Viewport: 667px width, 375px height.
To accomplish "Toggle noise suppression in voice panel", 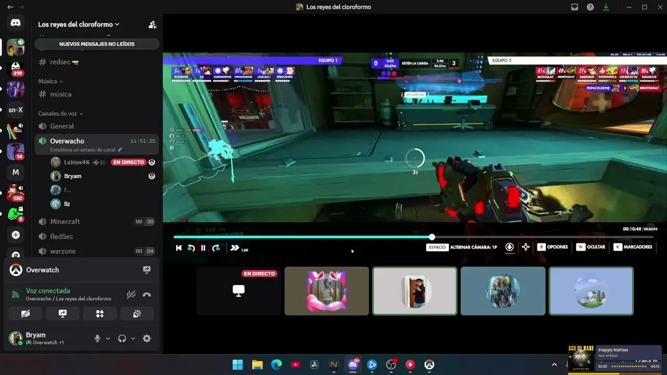I will tap(131, 295).
